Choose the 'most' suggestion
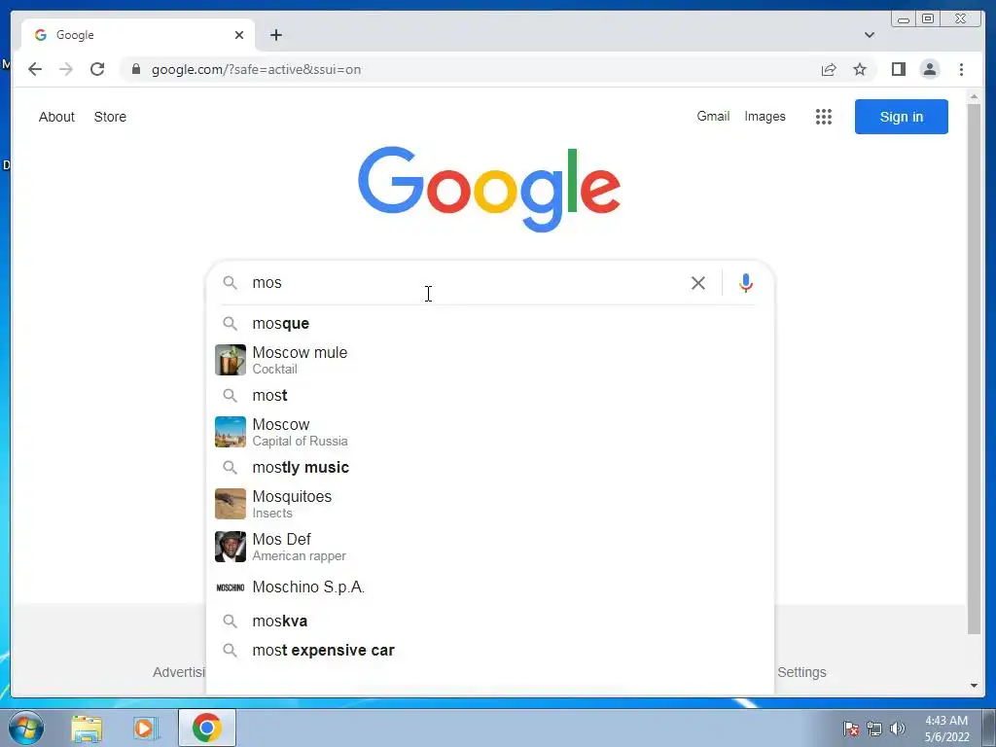 (490, 395)
